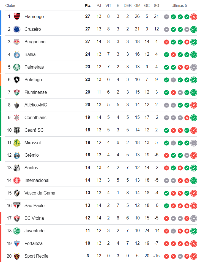Click Flamengo's latest match loss indicator

tap(194, 17)
